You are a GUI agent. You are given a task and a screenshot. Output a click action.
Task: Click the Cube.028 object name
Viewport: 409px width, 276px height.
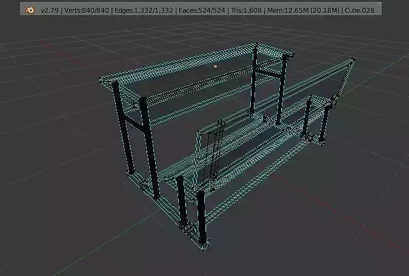(x=359, y=10)
